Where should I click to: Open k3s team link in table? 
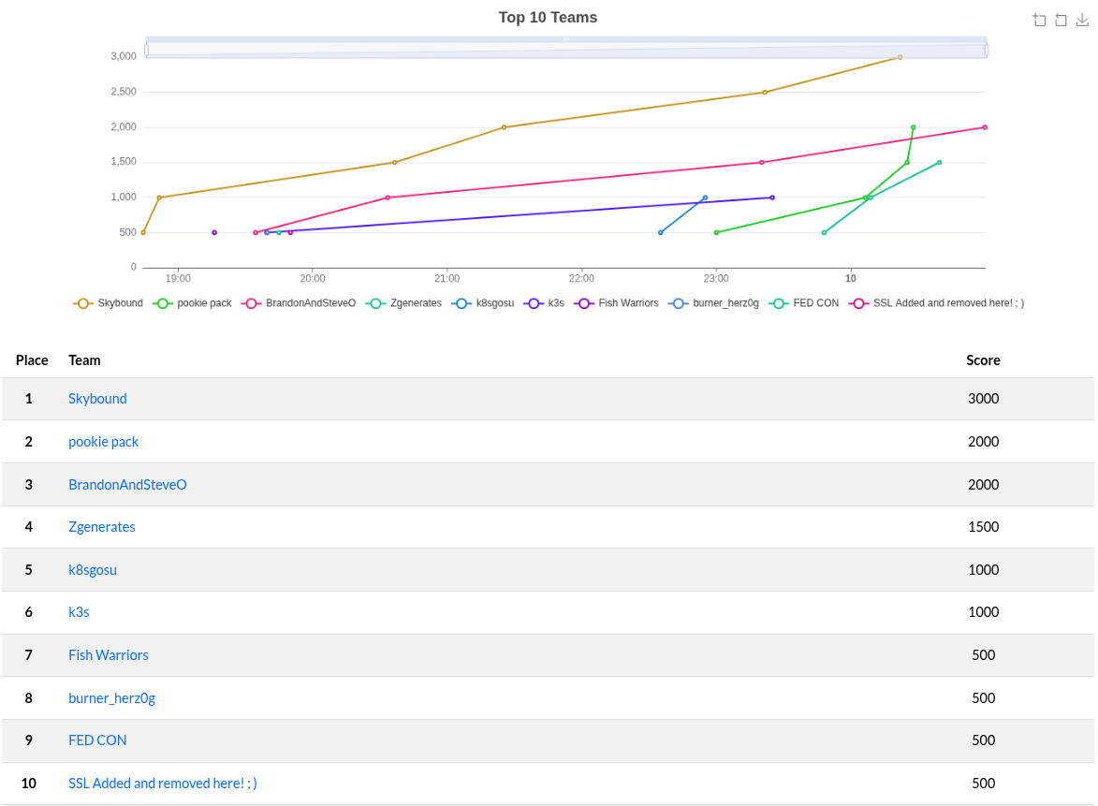click(79, 612)
